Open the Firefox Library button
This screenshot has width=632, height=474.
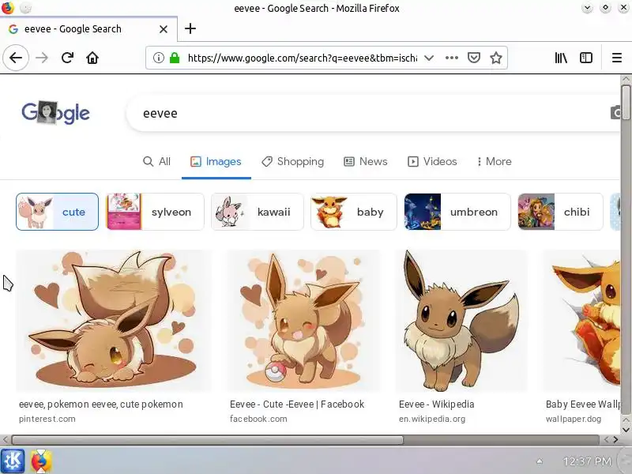coord(561,58)
